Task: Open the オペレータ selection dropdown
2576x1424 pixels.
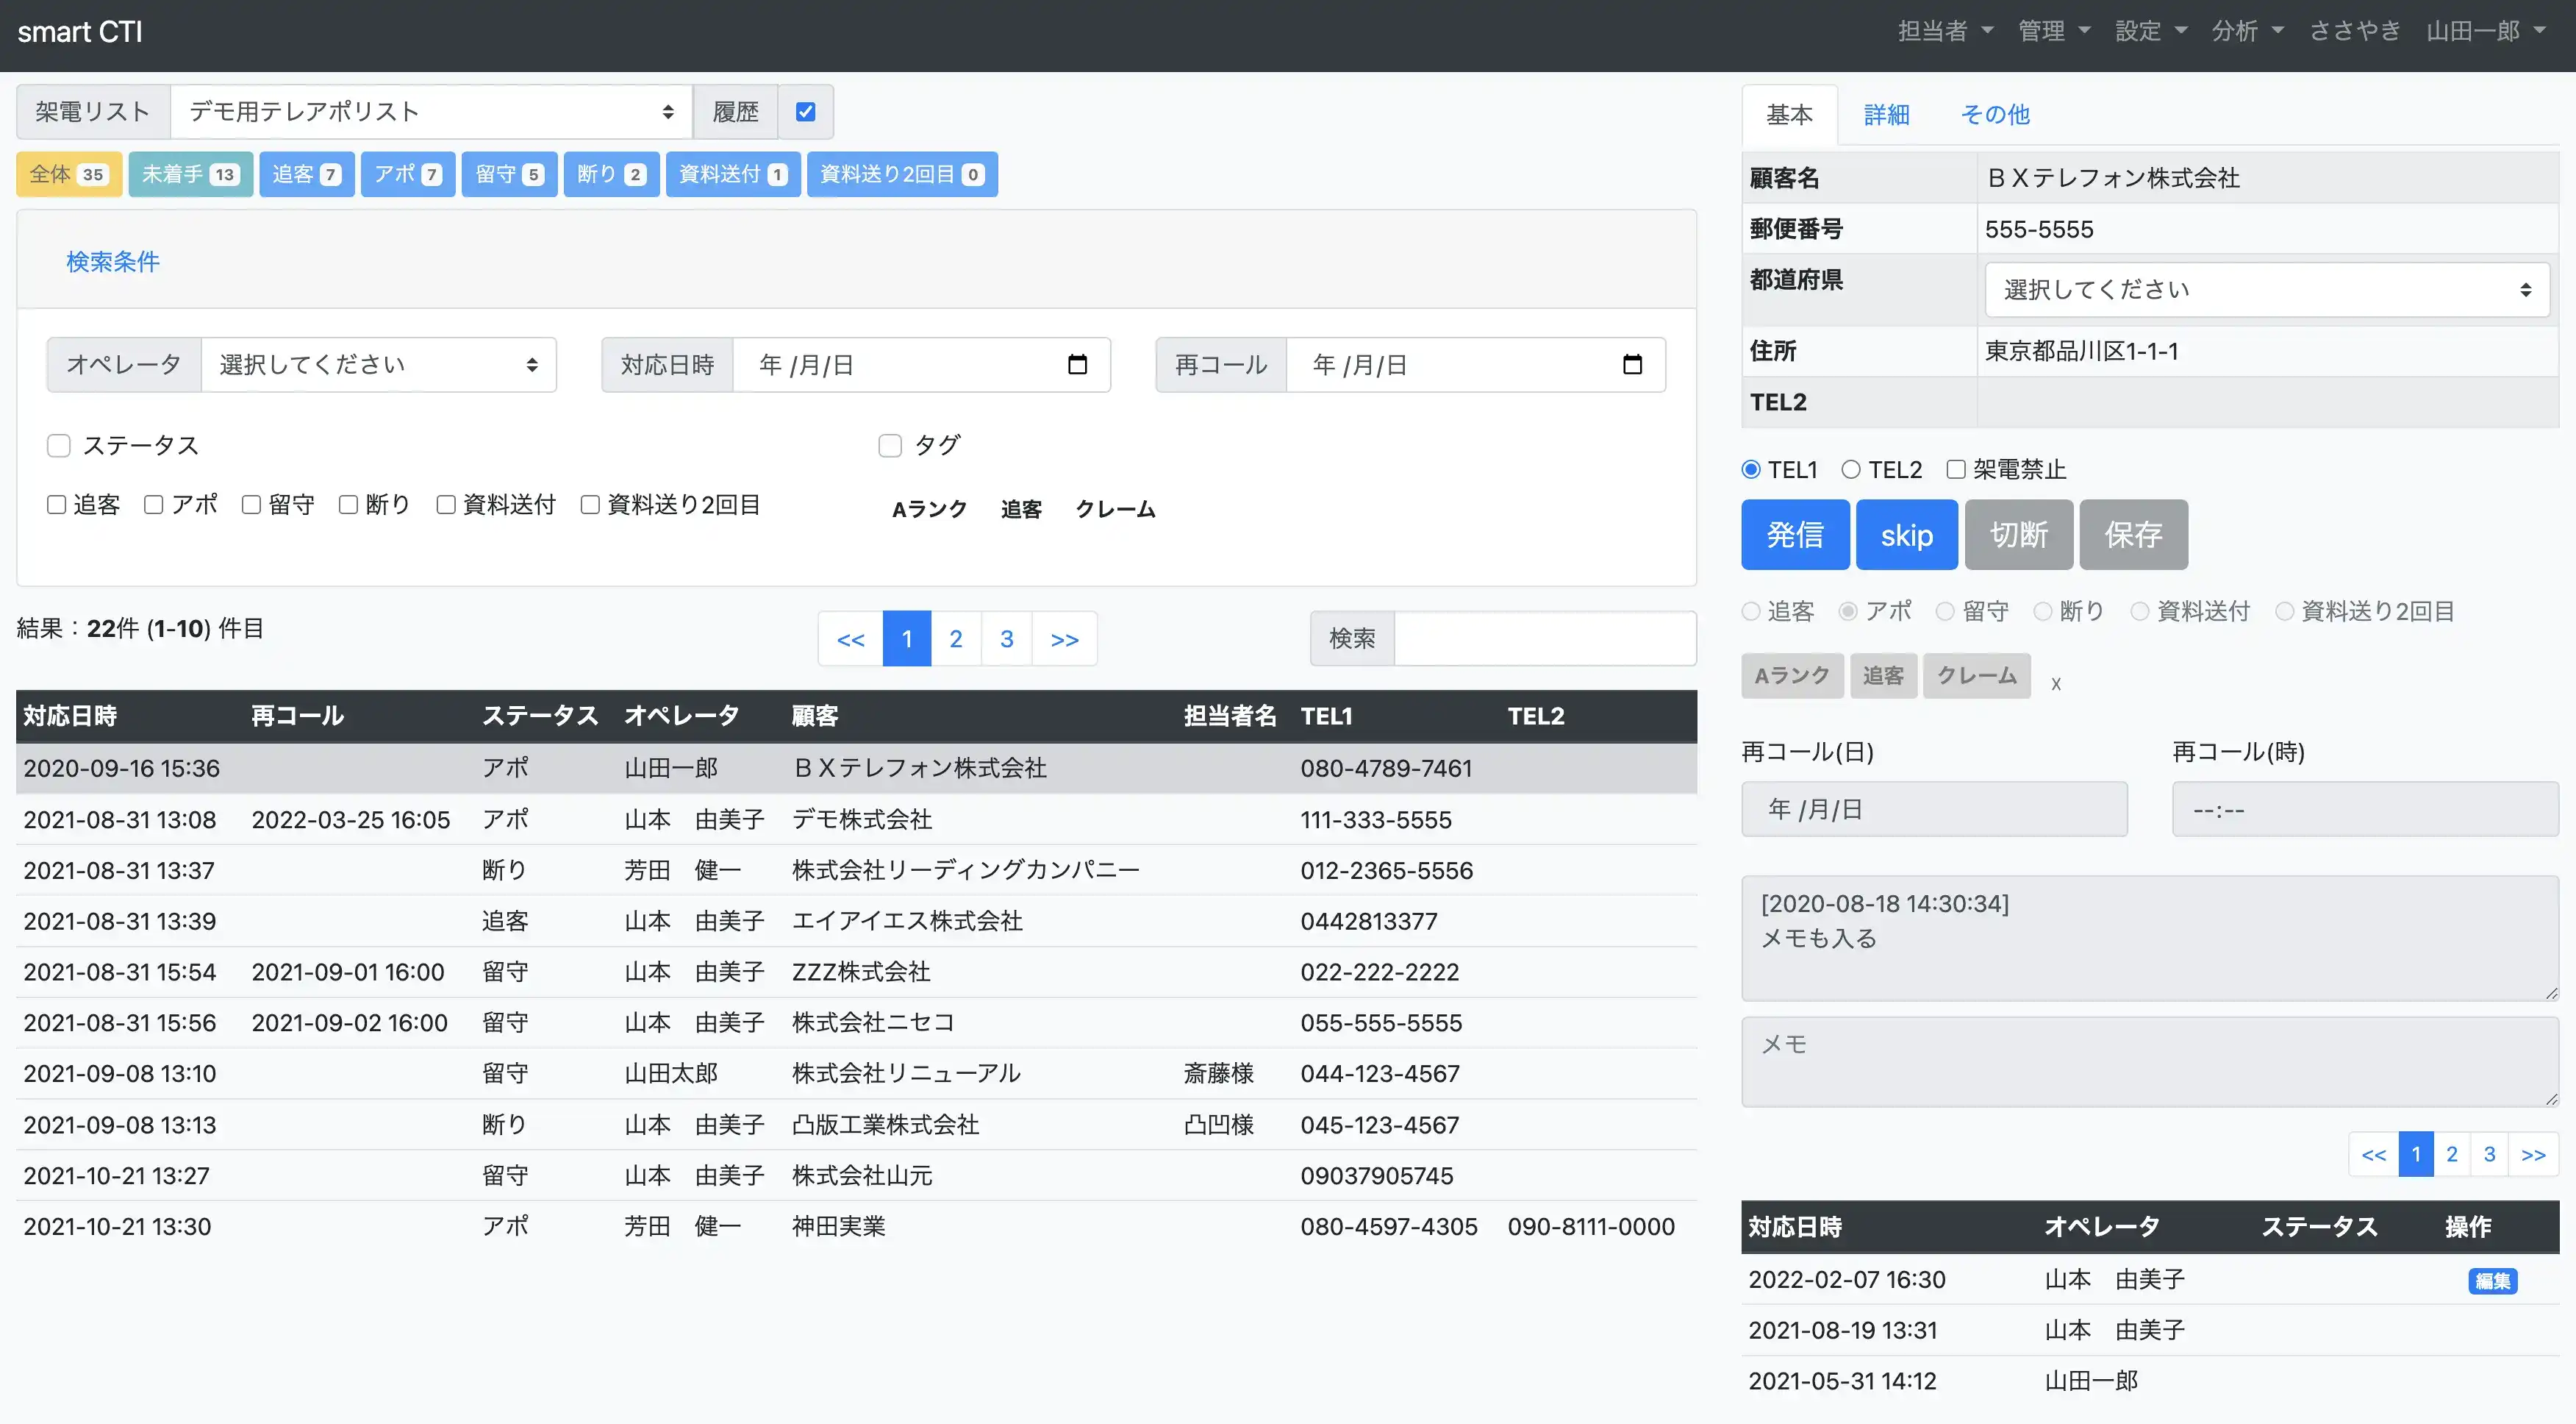Action: (x=378, y=364)
